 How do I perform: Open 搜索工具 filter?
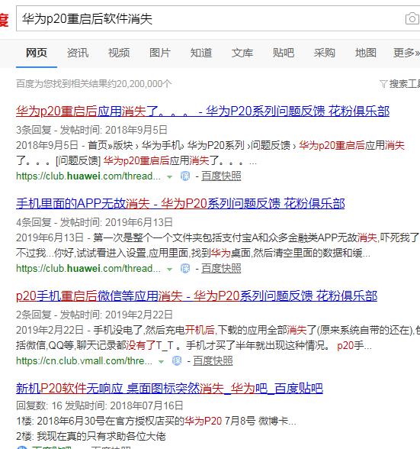coord(404,84)
